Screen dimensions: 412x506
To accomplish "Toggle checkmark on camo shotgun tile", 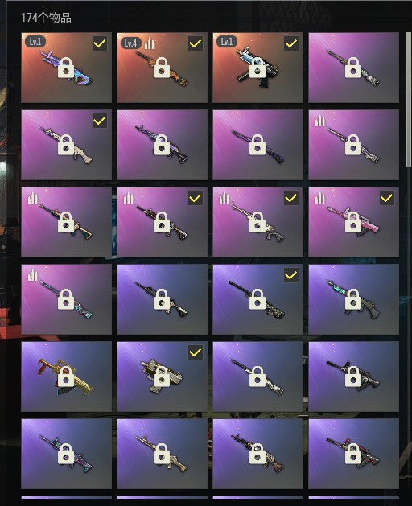I will coord(291,275).
